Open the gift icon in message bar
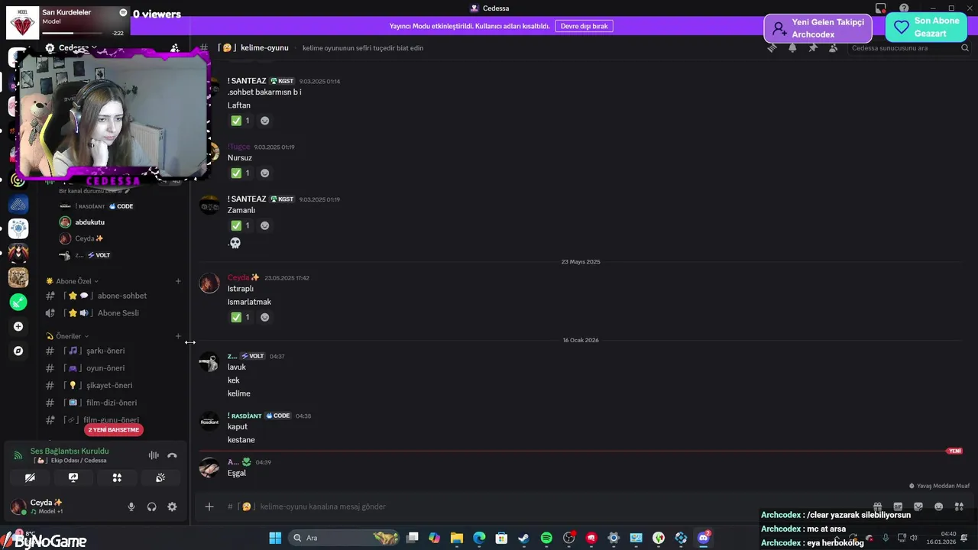The width and height of the screenshot is (978, 550). pos(878,506)
